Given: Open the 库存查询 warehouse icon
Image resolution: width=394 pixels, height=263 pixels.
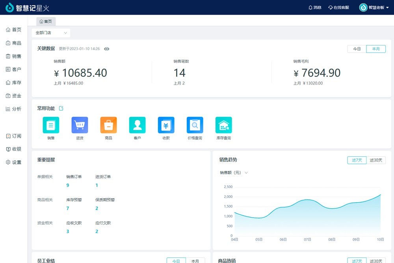Looking at the screenshot, I should (223, 125).
